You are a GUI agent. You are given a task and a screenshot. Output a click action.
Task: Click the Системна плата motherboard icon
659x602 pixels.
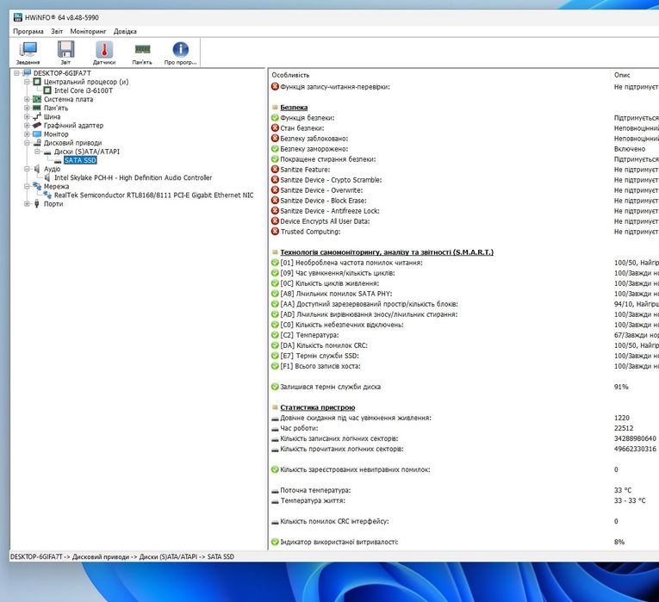37,99
